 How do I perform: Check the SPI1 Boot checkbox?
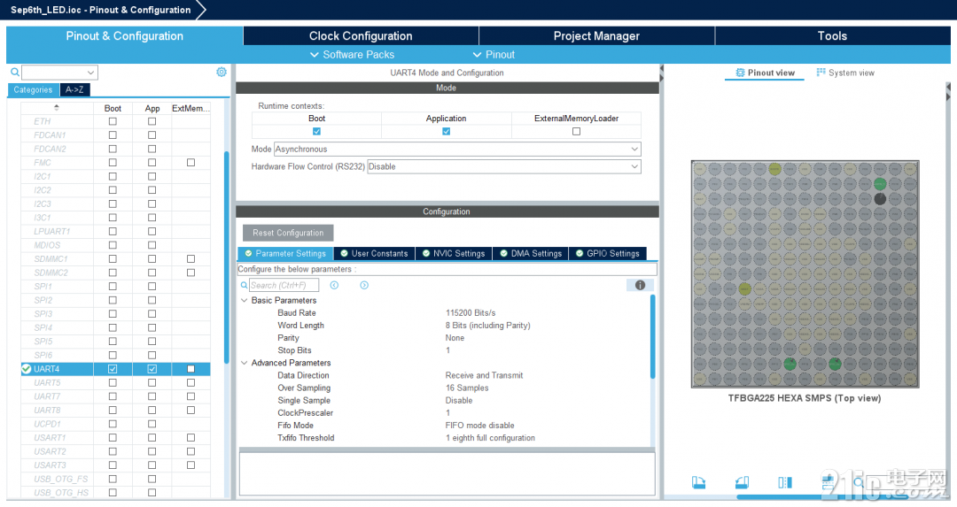(113, 287)
